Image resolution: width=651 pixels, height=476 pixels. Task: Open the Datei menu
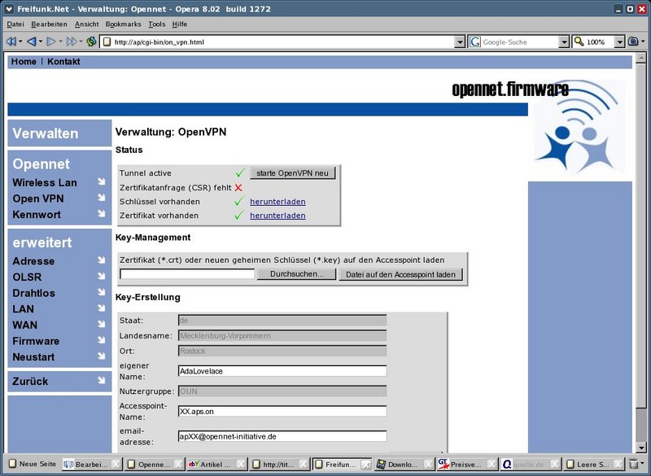pos(15,24)
